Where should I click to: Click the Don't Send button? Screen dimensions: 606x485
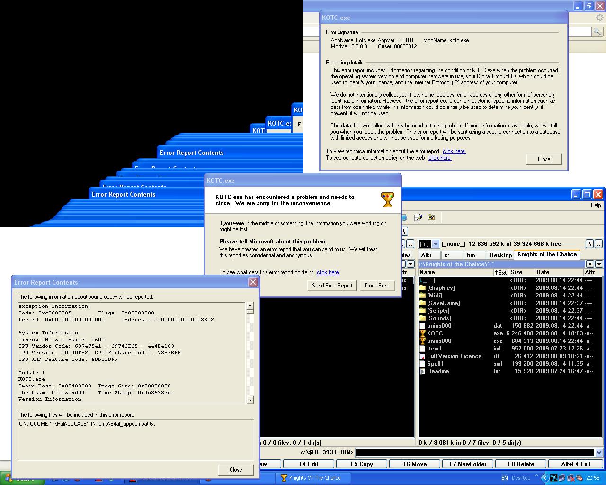click(x=378, y=286)
